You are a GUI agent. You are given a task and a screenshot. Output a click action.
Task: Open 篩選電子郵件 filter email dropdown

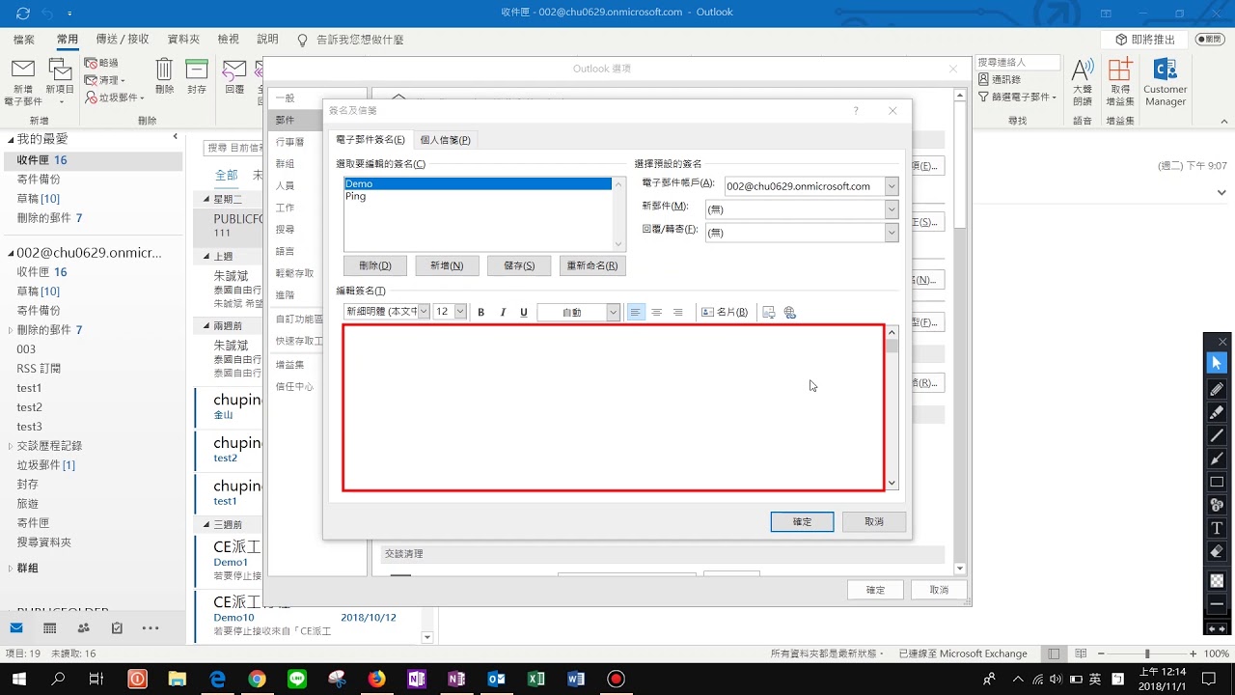pos(1018,97)
